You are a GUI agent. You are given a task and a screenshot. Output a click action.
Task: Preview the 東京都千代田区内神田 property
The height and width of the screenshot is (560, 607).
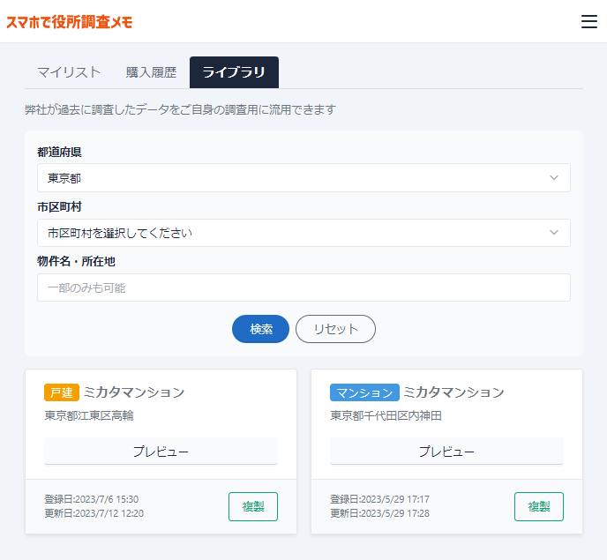pyautogui.click(x=446, y=452)
